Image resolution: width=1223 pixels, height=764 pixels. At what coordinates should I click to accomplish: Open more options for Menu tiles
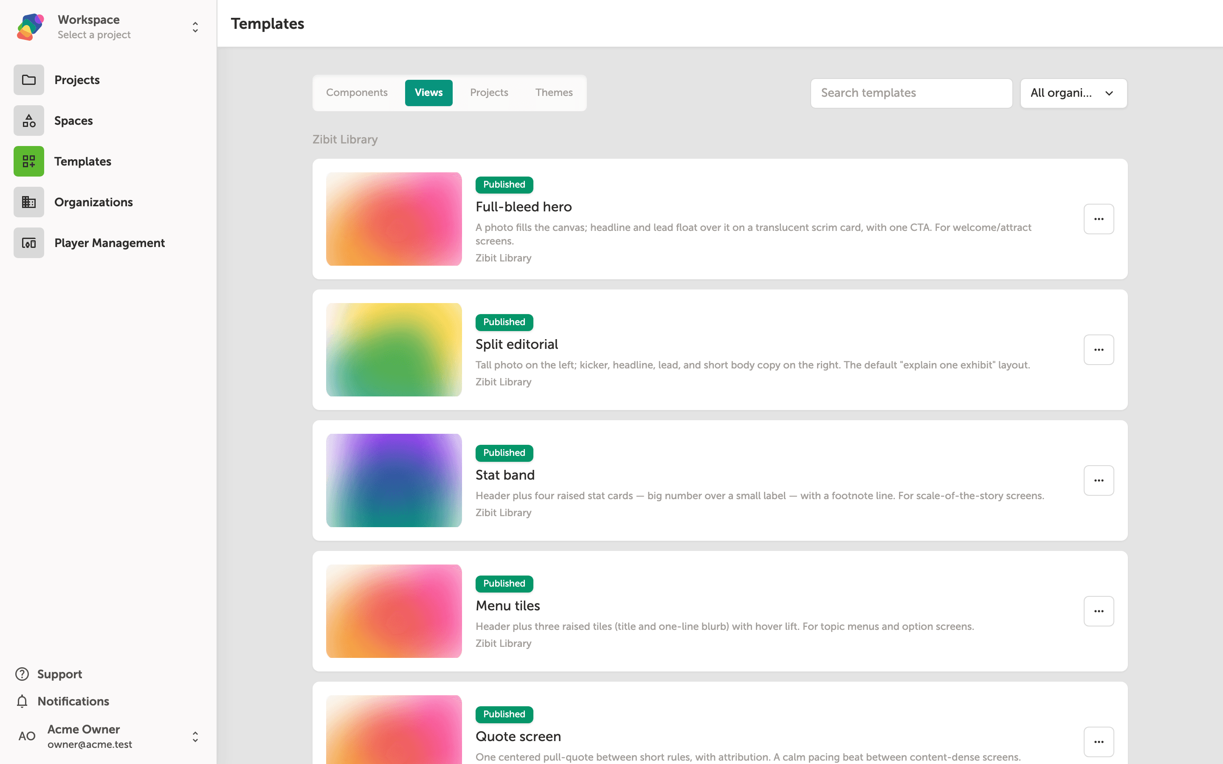[x=1099, y=611]
